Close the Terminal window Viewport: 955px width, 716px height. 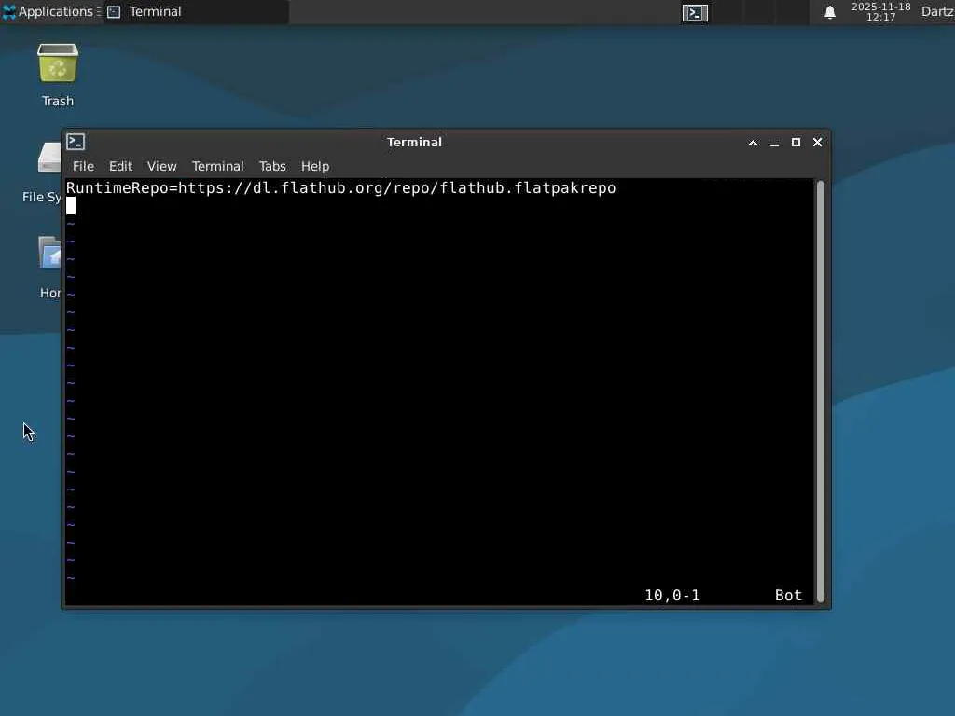(817, 142)
